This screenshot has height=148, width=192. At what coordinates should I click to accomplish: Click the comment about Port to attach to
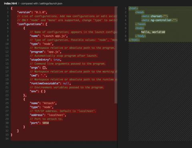tap(46, 119)
